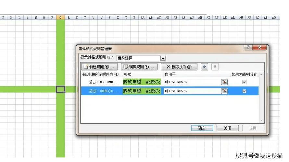289x162 pixels.
Task: Open the 当前选择 rule scope dropdown
Action: point(163,58)
